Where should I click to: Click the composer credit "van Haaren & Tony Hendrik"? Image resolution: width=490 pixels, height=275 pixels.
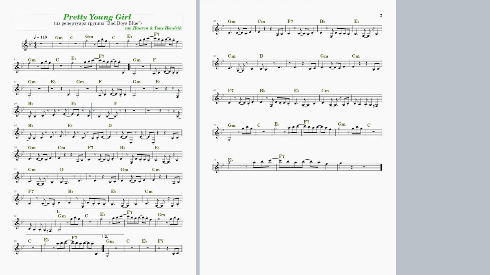(153, 28)
